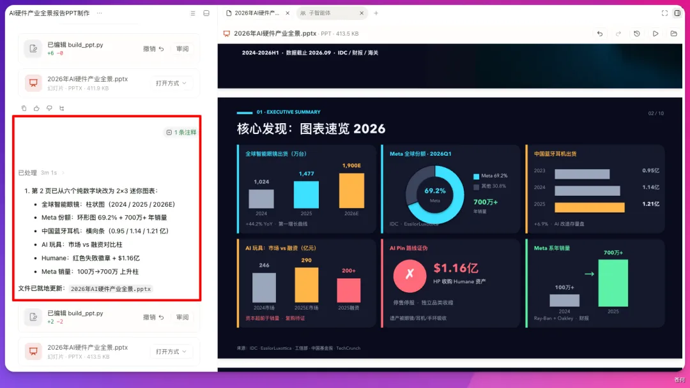Expand the 已处理 3m 1s section
This screenshot has width=690, height=388.
tap(42, 173)
